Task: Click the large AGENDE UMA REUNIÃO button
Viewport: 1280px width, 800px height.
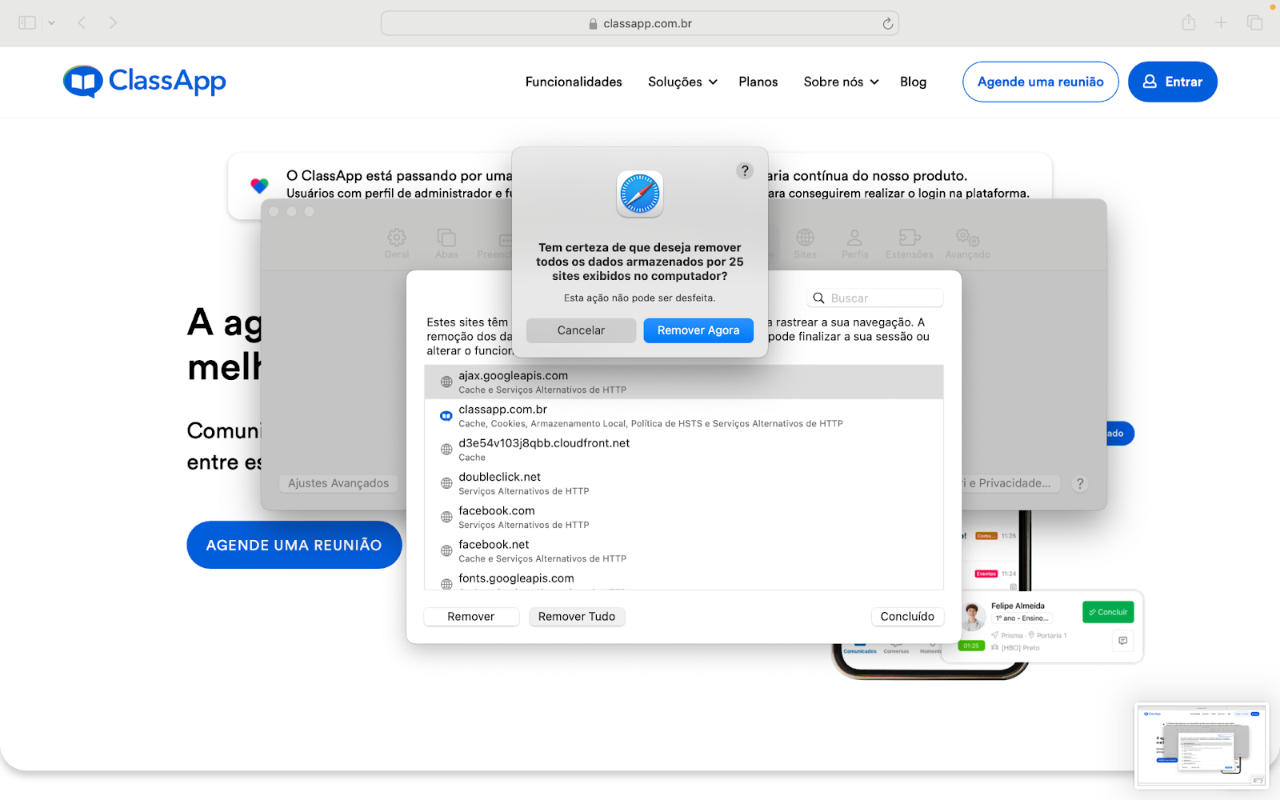Action: pyautogui.click(x=294, y=545)
